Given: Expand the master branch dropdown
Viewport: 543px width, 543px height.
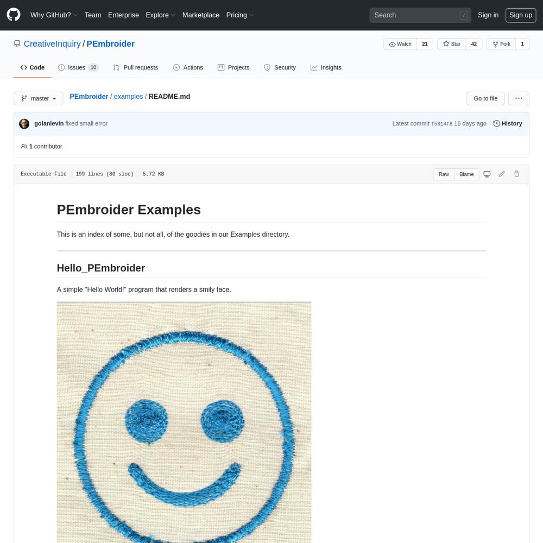Looking at the screenshot, I should (x=39, y=98).
